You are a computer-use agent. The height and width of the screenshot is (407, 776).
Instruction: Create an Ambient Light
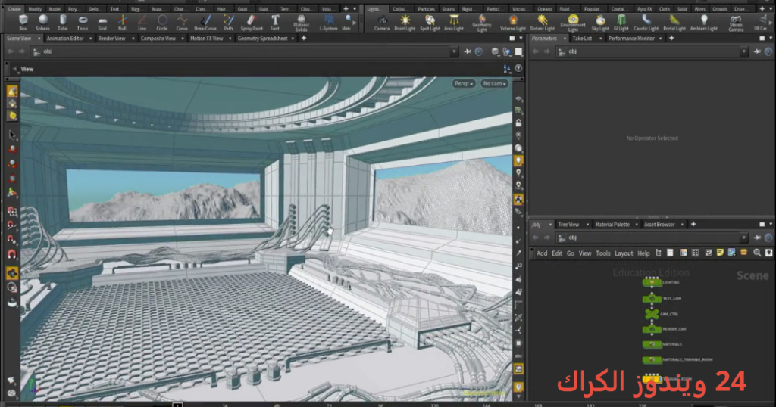704,22
